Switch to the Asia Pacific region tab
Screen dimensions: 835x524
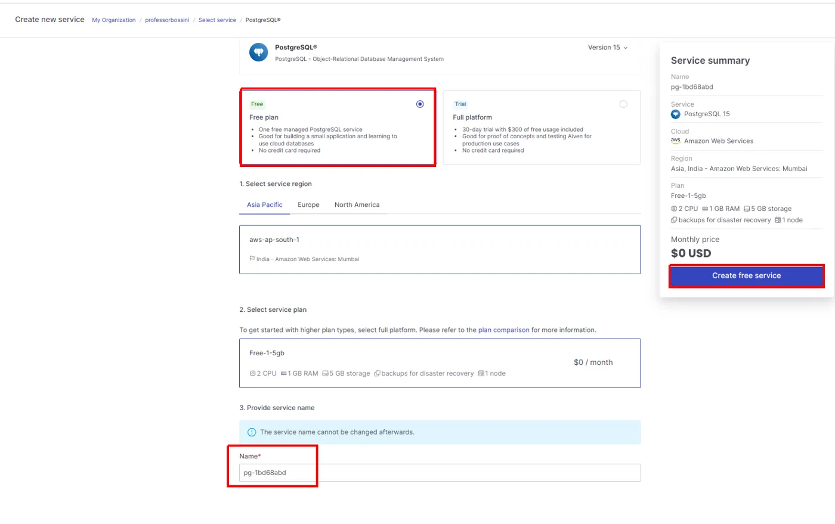265,204
